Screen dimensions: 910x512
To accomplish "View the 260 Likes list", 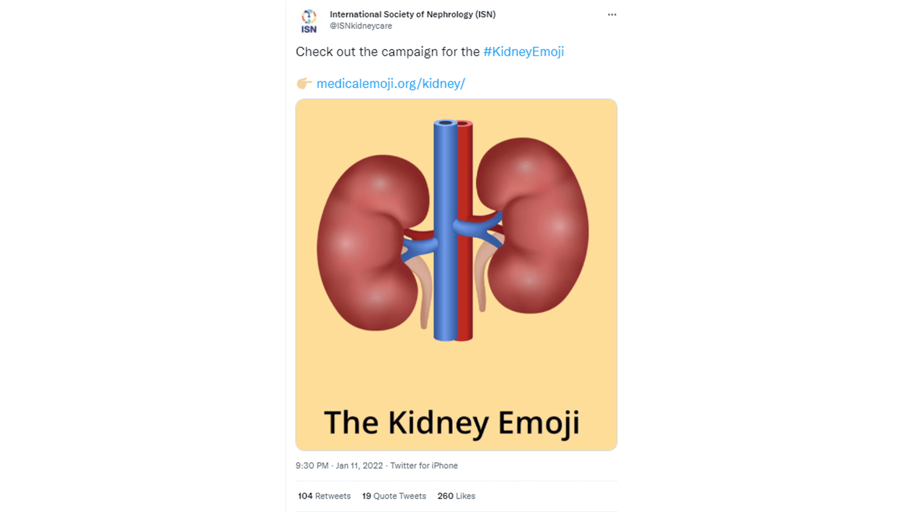I will [456, 496].
